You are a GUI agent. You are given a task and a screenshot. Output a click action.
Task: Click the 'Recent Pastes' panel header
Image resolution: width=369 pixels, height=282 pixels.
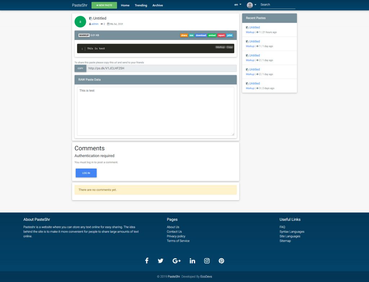point(270,18)
